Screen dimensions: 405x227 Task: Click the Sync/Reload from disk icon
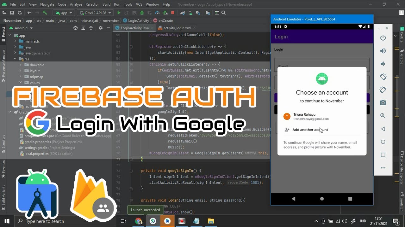pyautogui.click(x=20, y=13)
